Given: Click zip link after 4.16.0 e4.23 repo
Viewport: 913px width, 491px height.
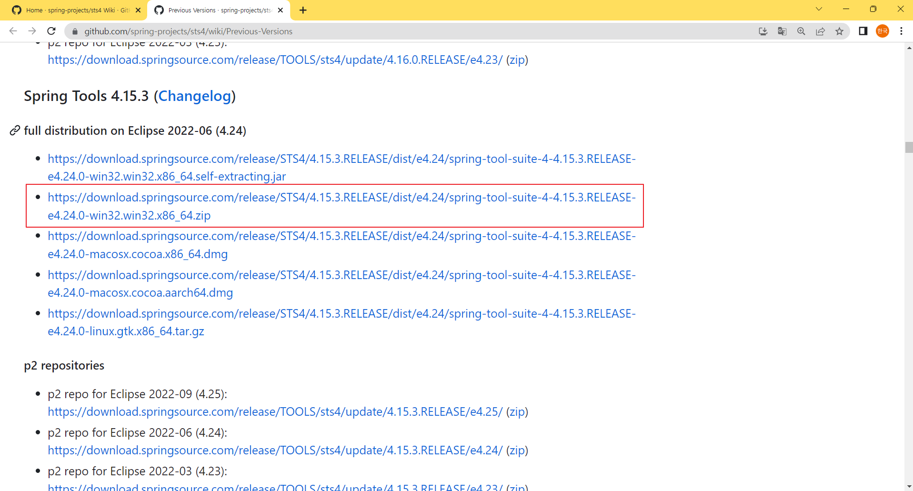Looking at the screenshot, I should [517, 60].
